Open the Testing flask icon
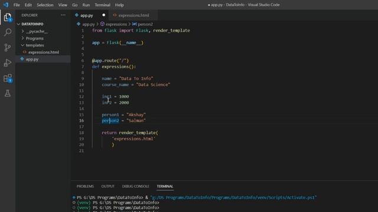This screenshot has height=212, width=378. (x=8, y=93)
